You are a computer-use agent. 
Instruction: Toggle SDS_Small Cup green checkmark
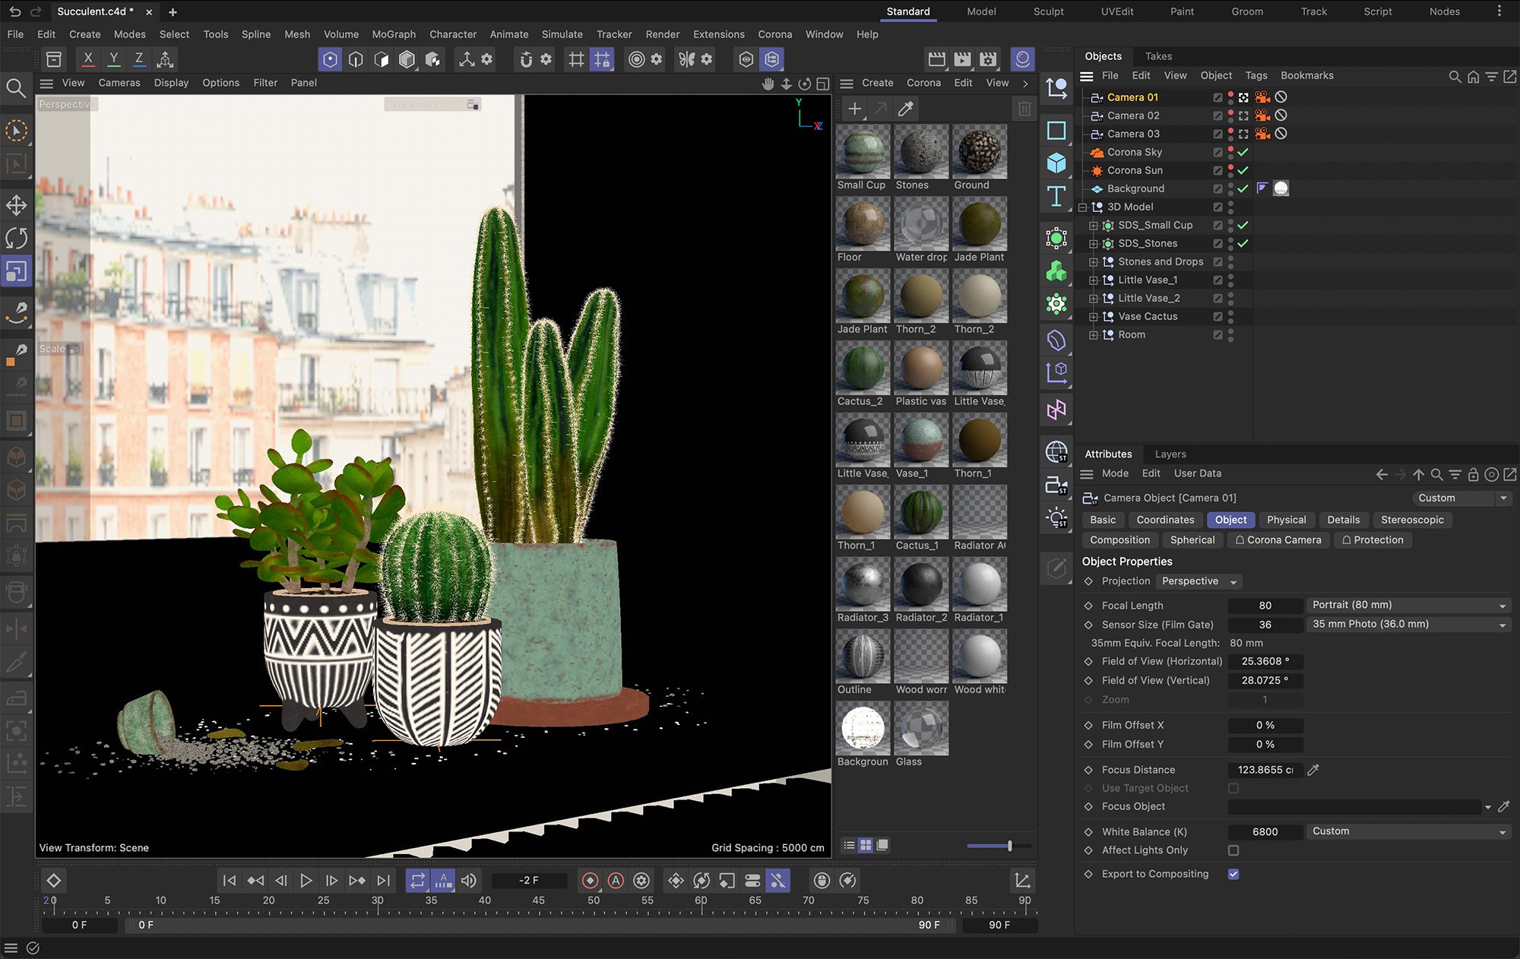tap(1243, 225)
